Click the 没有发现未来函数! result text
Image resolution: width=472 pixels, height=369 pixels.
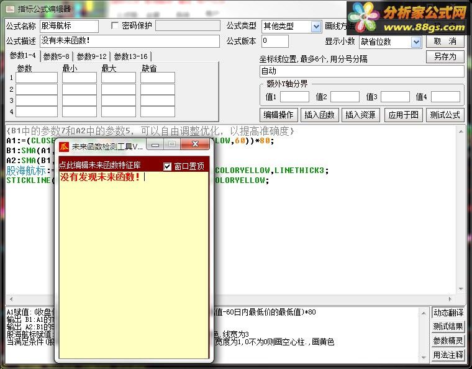(x=100, y=177)
